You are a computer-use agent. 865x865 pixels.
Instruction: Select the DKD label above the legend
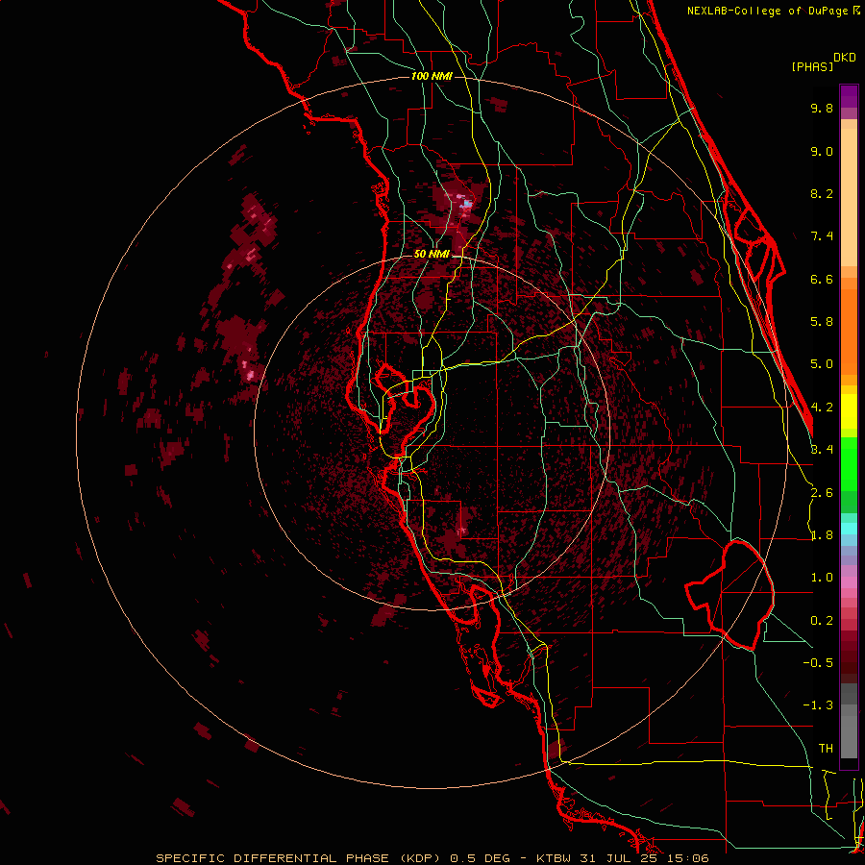(845, 58)
